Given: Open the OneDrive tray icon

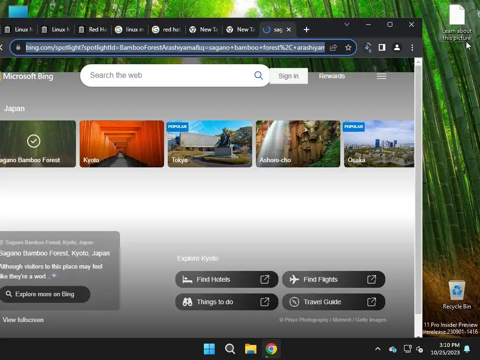Looking at the screenshot, I should 393,349.
